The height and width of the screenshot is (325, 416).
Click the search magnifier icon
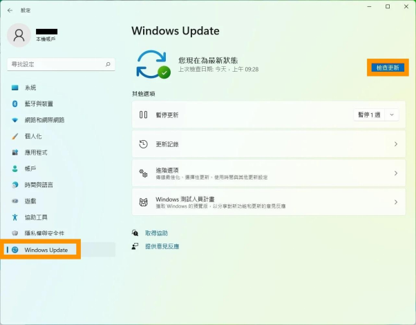108,64
